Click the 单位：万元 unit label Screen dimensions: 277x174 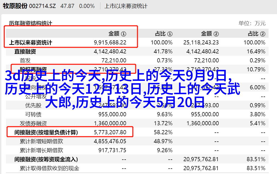(x=252, y=23)
